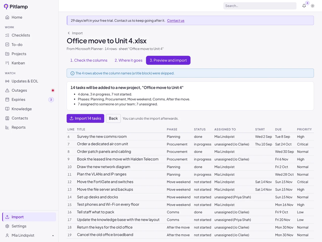Open step 2. Where it goes

point(129,60)
